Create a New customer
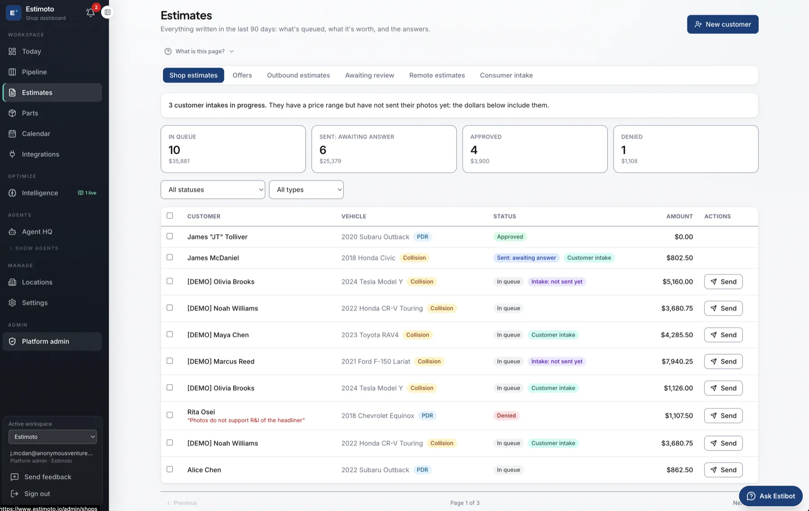 tap(723, 24)
